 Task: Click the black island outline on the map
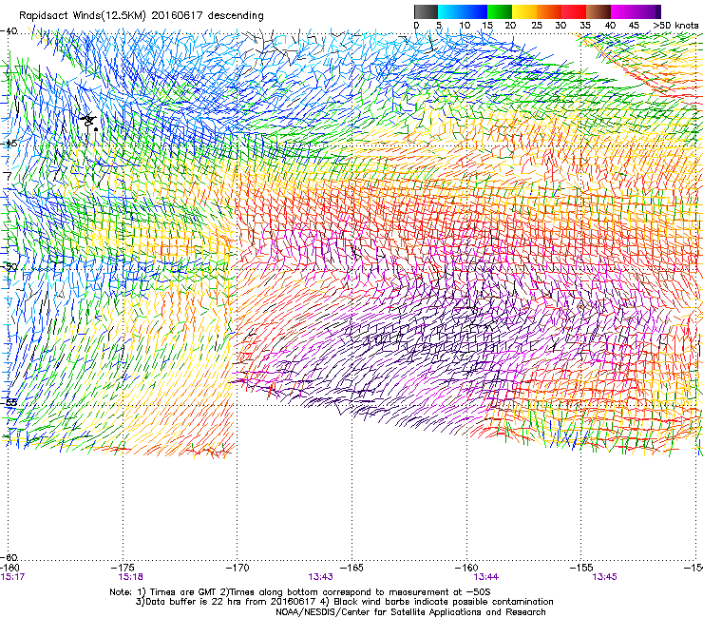(88, 123)
